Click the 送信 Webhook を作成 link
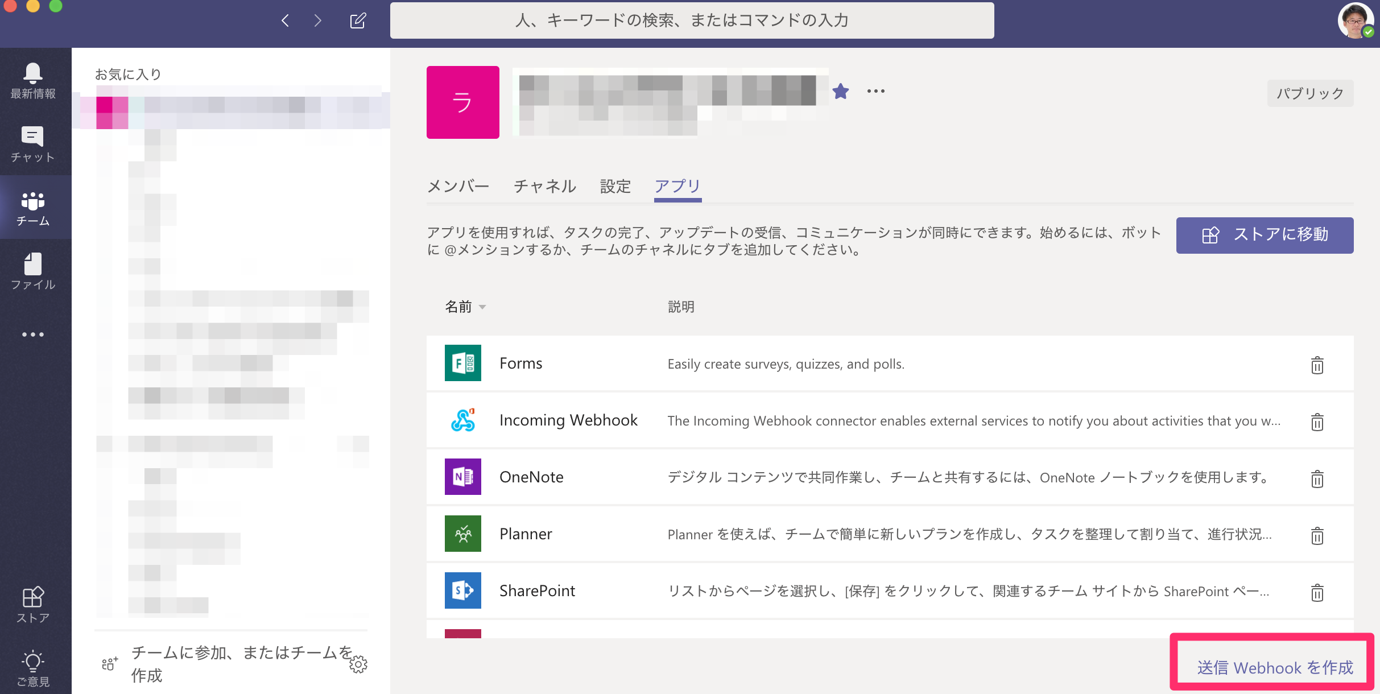This screenshot has width=1380, height=694. coord(1275,667)
